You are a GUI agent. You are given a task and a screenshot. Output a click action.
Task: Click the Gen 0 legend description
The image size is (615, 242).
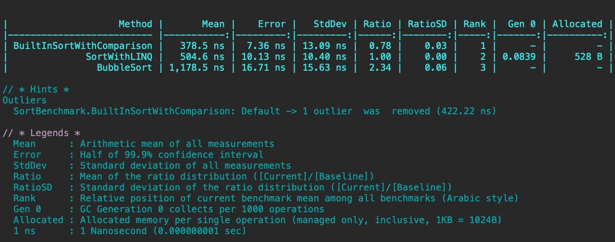pyautogui.click(x=202, y=209)
